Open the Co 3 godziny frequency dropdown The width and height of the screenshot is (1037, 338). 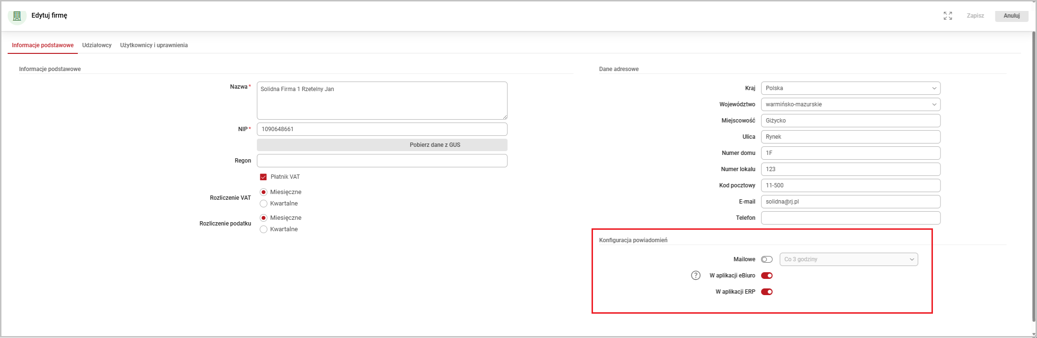point(848,259)
